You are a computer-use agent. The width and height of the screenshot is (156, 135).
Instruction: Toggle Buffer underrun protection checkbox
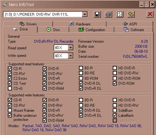point(10,116)
